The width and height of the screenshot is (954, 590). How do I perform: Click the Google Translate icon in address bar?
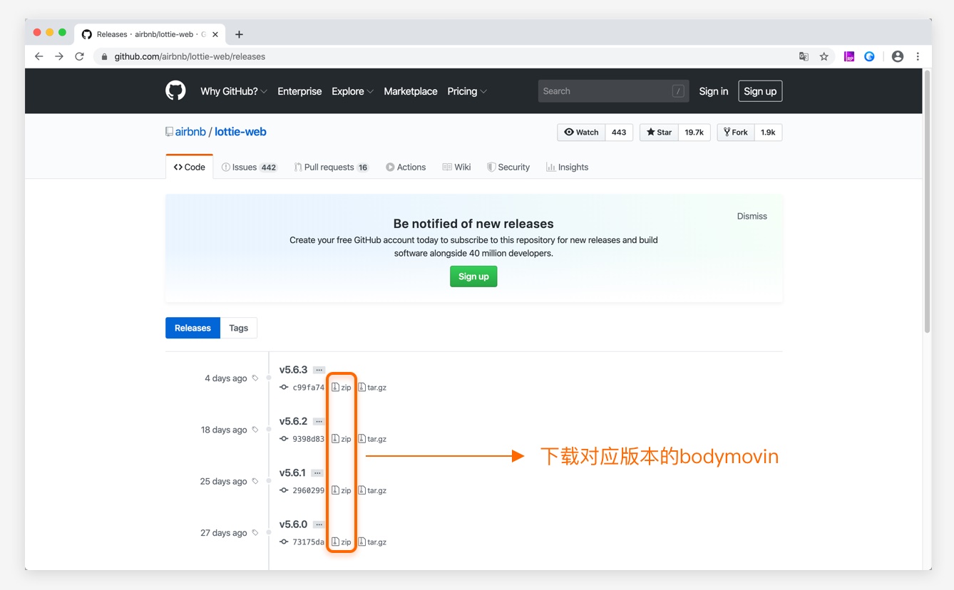(x=804, y=56)
